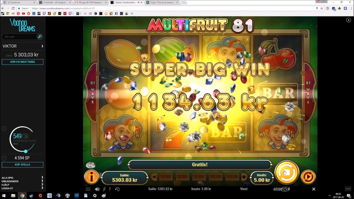Select the 10.00 bet level
This screenshot has width=354, height=199.
(215, 177)
